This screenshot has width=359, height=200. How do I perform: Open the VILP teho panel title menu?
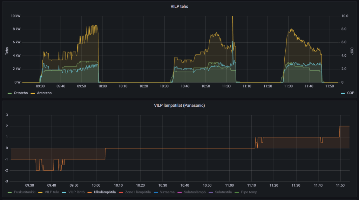(x=179, y=6)
